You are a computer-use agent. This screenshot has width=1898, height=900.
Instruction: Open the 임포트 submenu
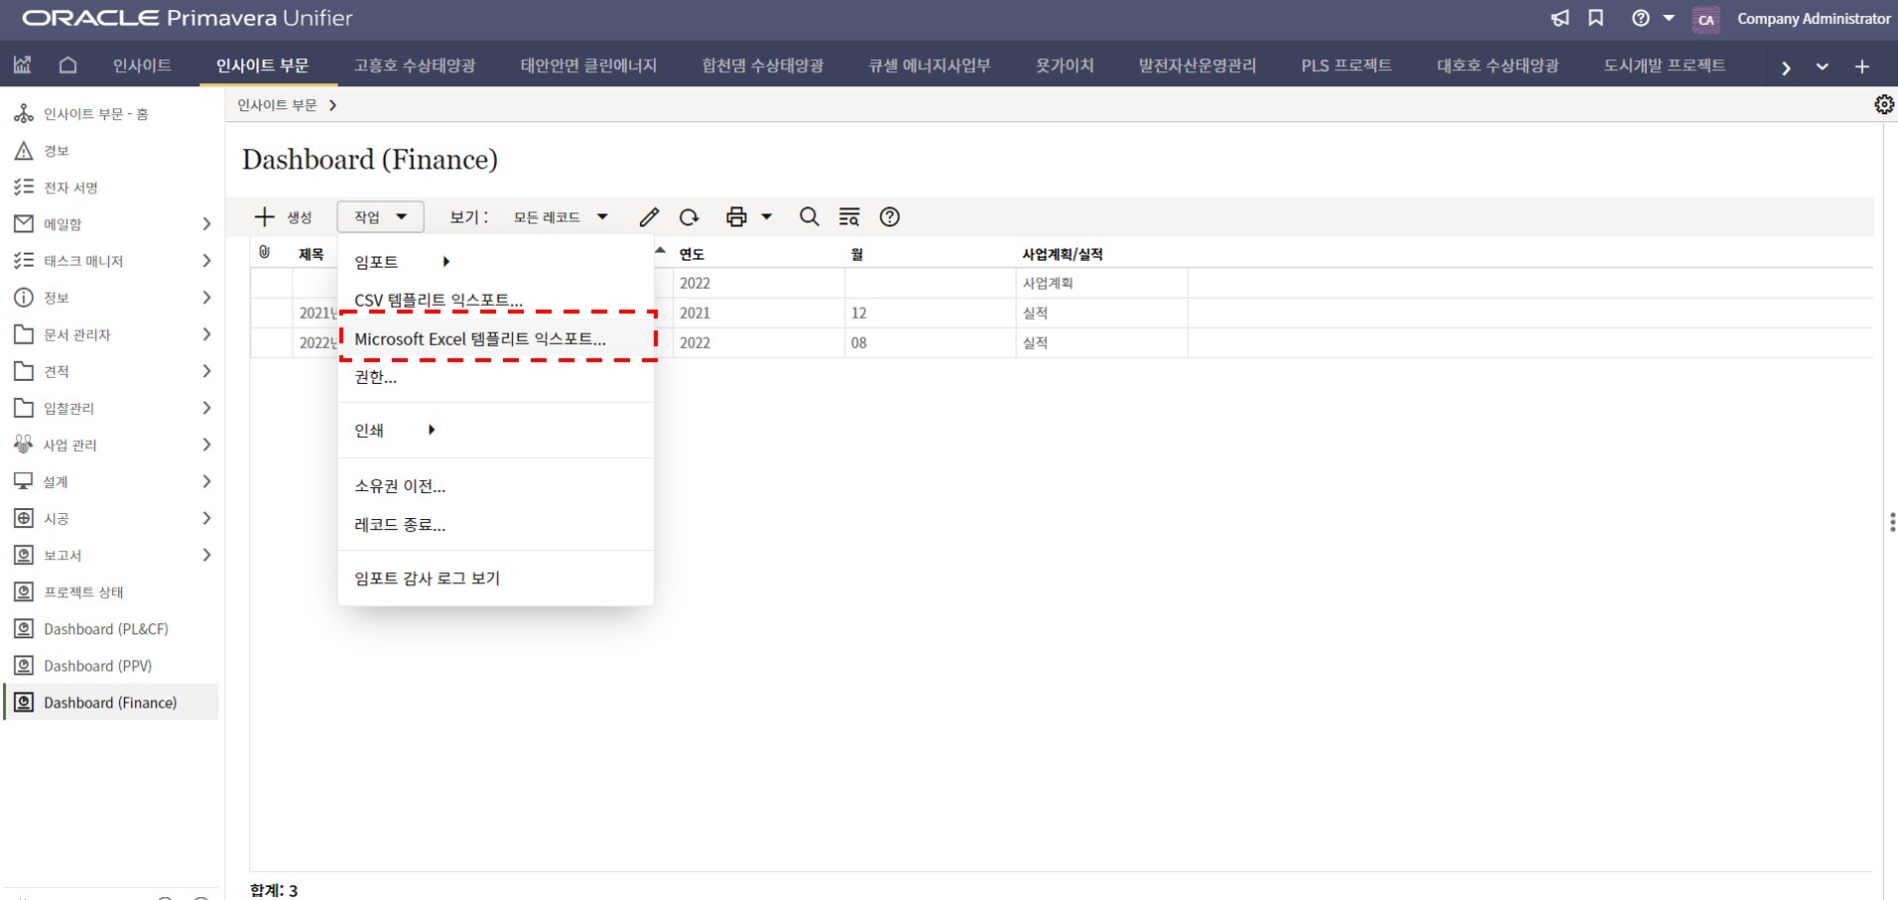(x=402, y=262)
